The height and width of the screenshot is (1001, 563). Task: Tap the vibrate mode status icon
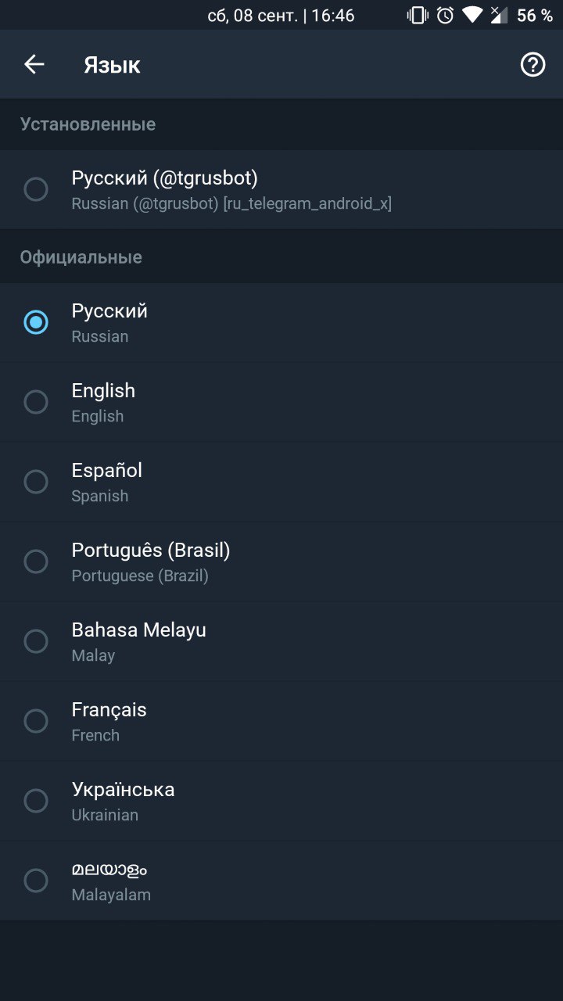[x=418, y=15]
